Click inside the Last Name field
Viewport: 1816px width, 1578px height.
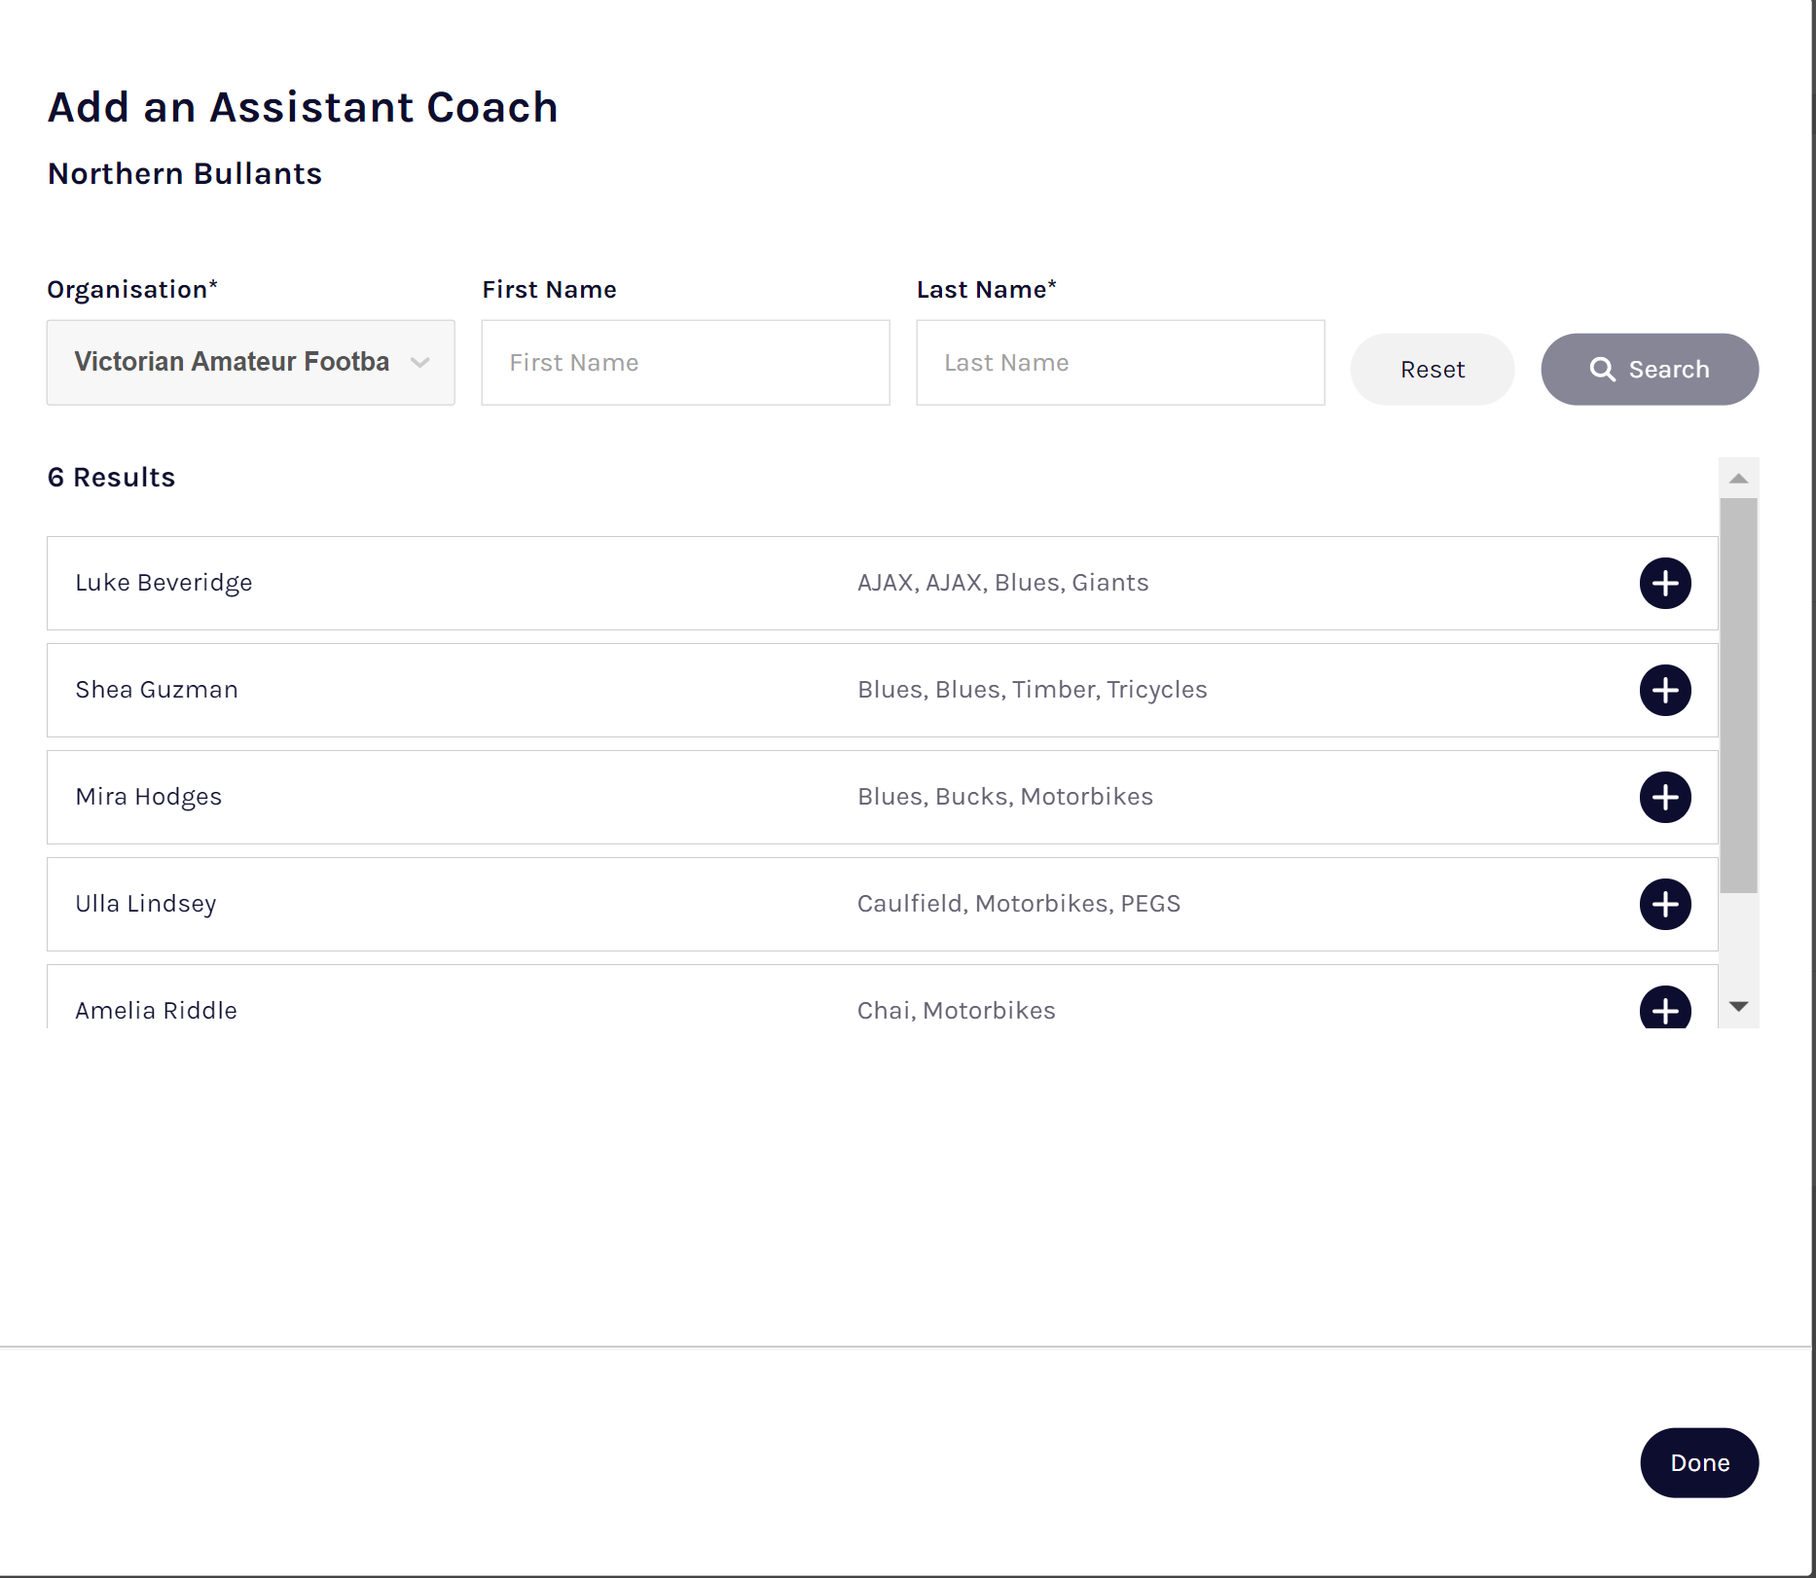click(x=1119, y=362)
